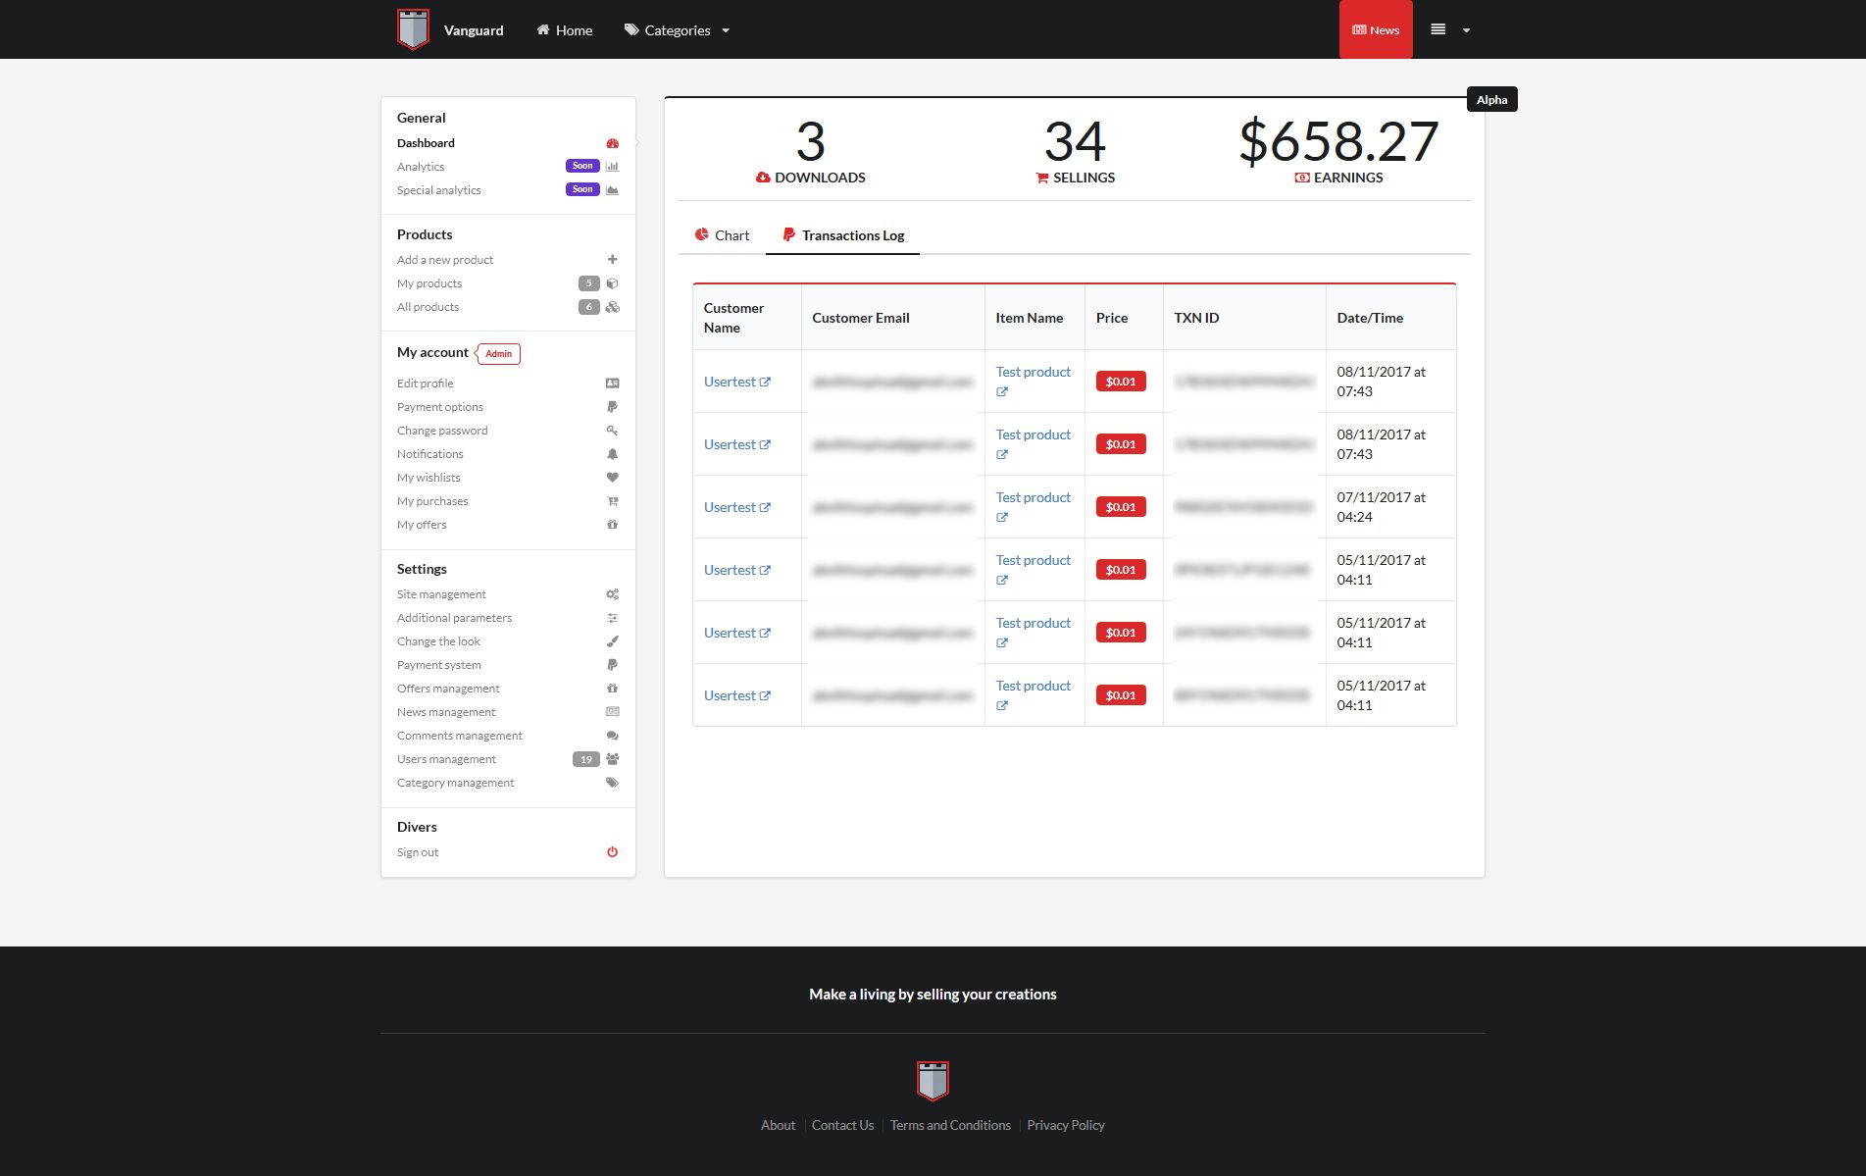
Task: Click the Admin badge beside My account
Action: coord(498,353)
